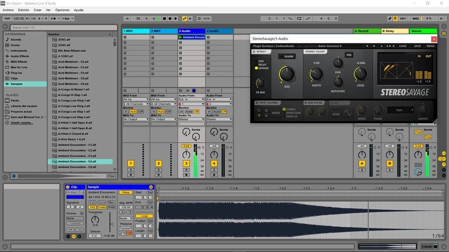Open track 3 Ext. In dropdown

[x=191, y=99]
